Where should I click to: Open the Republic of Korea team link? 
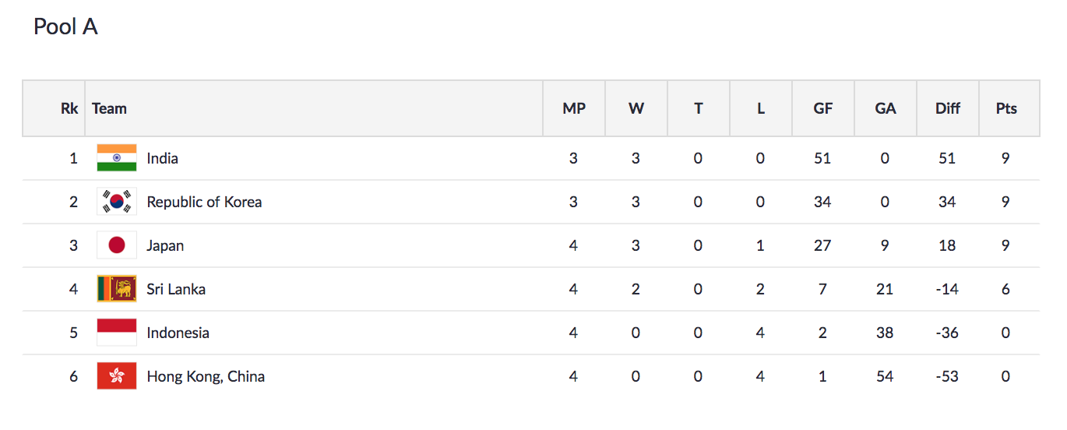(204, 202)
